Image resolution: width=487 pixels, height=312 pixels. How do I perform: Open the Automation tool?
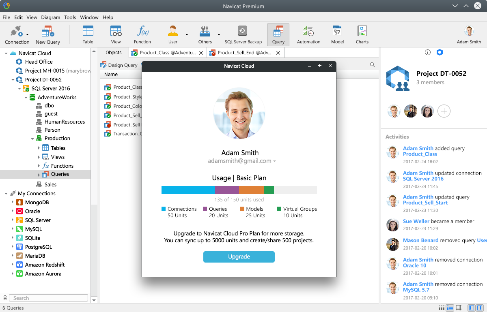pos(308,35)
